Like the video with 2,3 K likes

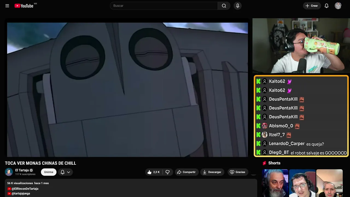coord(153,172)
